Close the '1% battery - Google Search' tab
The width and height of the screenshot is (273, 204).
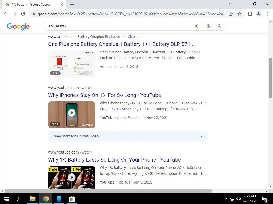62,5
